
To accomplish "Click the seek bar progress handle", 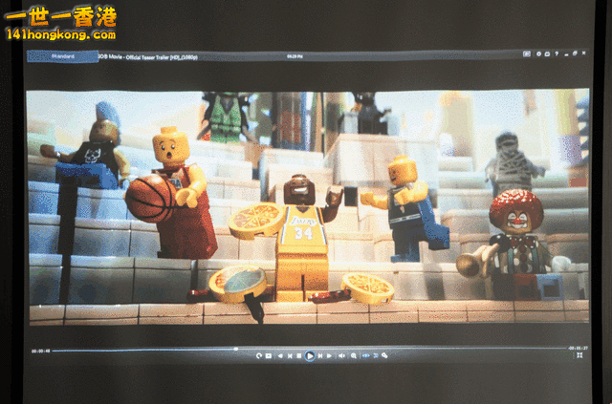I will pyautogui.click(x=236, y=349).
